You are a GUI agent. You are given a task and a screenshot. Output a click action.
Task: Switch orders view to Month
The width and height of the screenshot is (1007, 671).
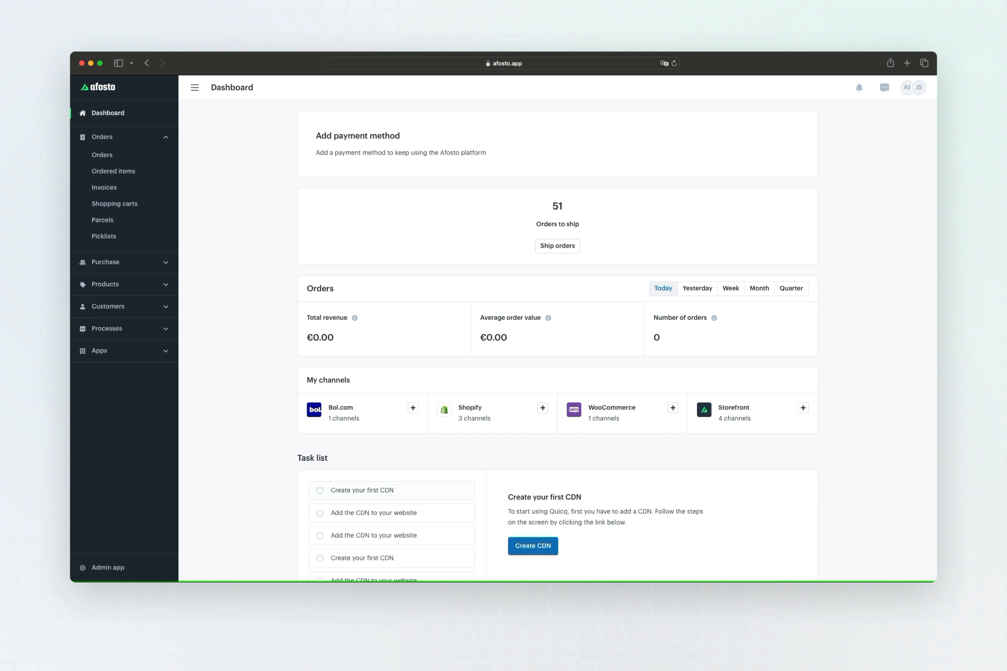coord(759,288)
